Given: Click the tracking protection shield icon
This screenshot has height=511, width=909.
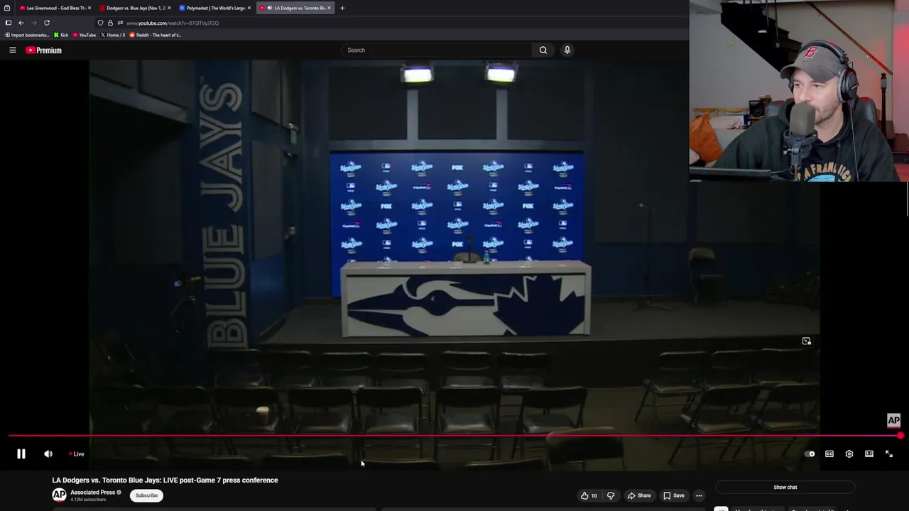Looking at the screenshot, I should point(100,23).
